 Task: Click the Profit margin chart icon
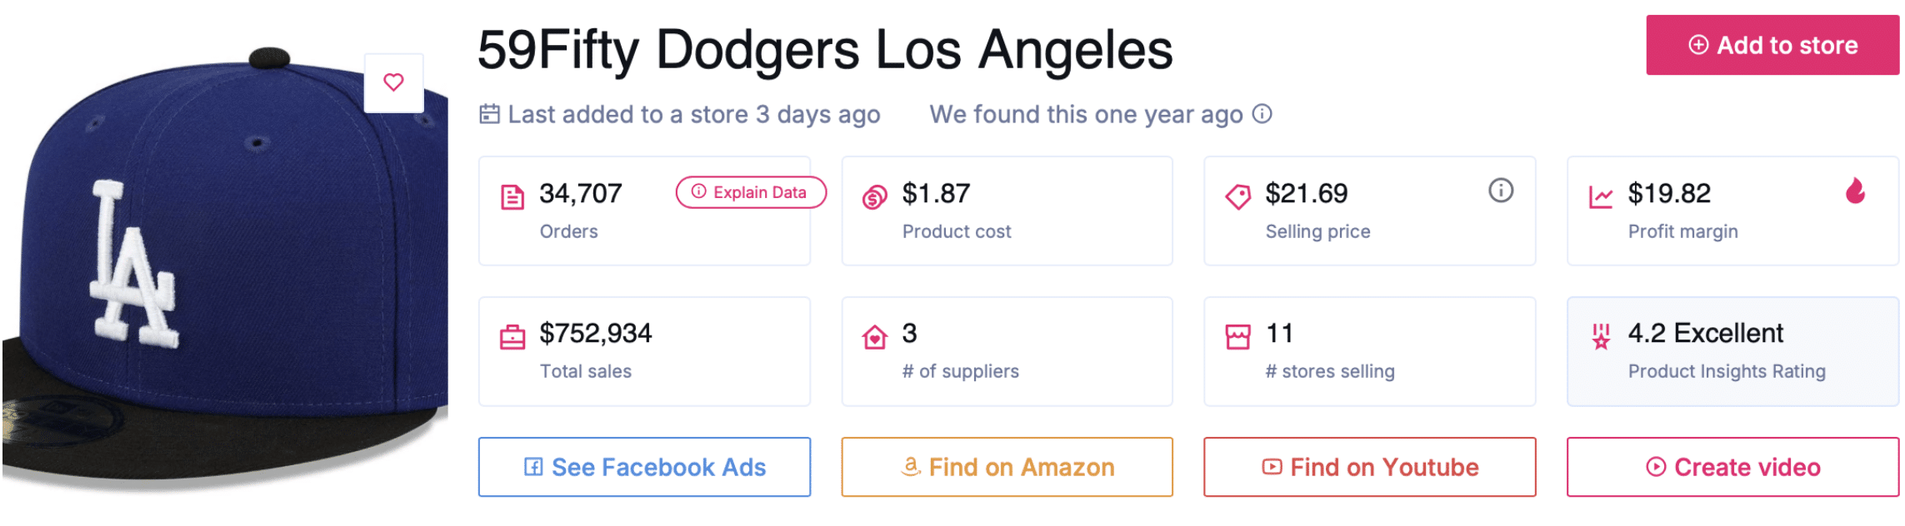tap(1600, 197)
